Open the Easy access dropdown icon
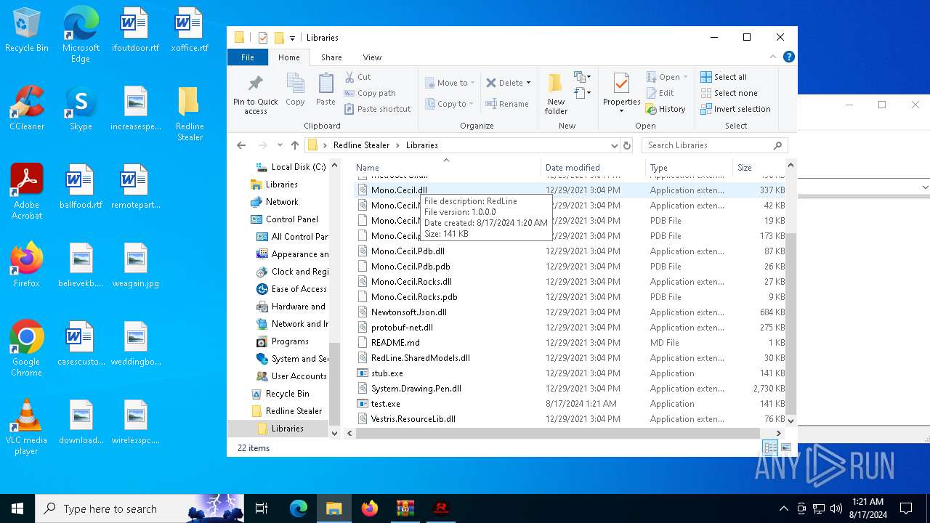 pyautogui.click(x=582, y=93)
